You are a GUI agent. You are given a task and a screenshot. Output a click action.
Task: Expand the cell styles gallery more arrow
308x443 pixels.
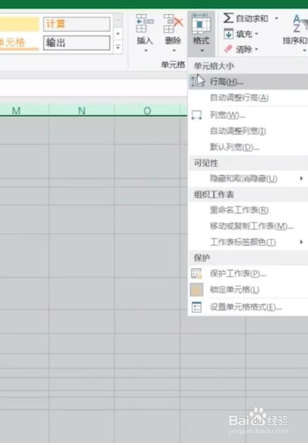point(118,47)
